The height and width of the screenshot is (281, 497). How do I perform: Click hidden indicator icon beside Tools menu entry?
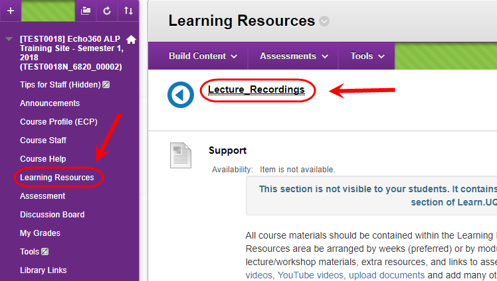pos(45,252)
